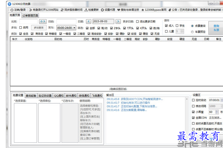This screenshot has width=223, height=148.
Task: Open the 邮件通知 tab
Action: click(71, 96)
